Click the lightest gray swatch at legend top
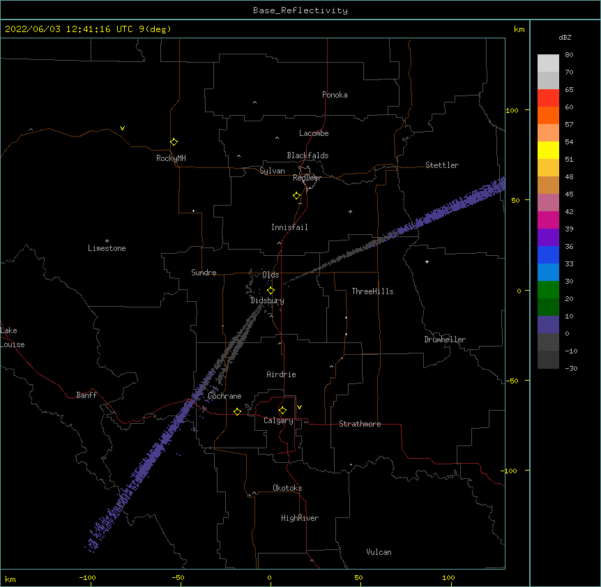This screenshot has width=601, height=587. tap(548, 63)
